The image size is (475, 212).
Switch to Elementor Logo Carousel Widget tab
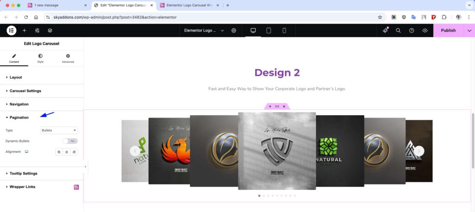189,5
